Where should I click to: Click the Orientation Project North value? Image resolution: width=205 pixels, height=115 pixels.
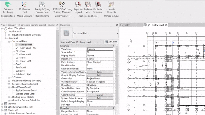click(100, 78)
